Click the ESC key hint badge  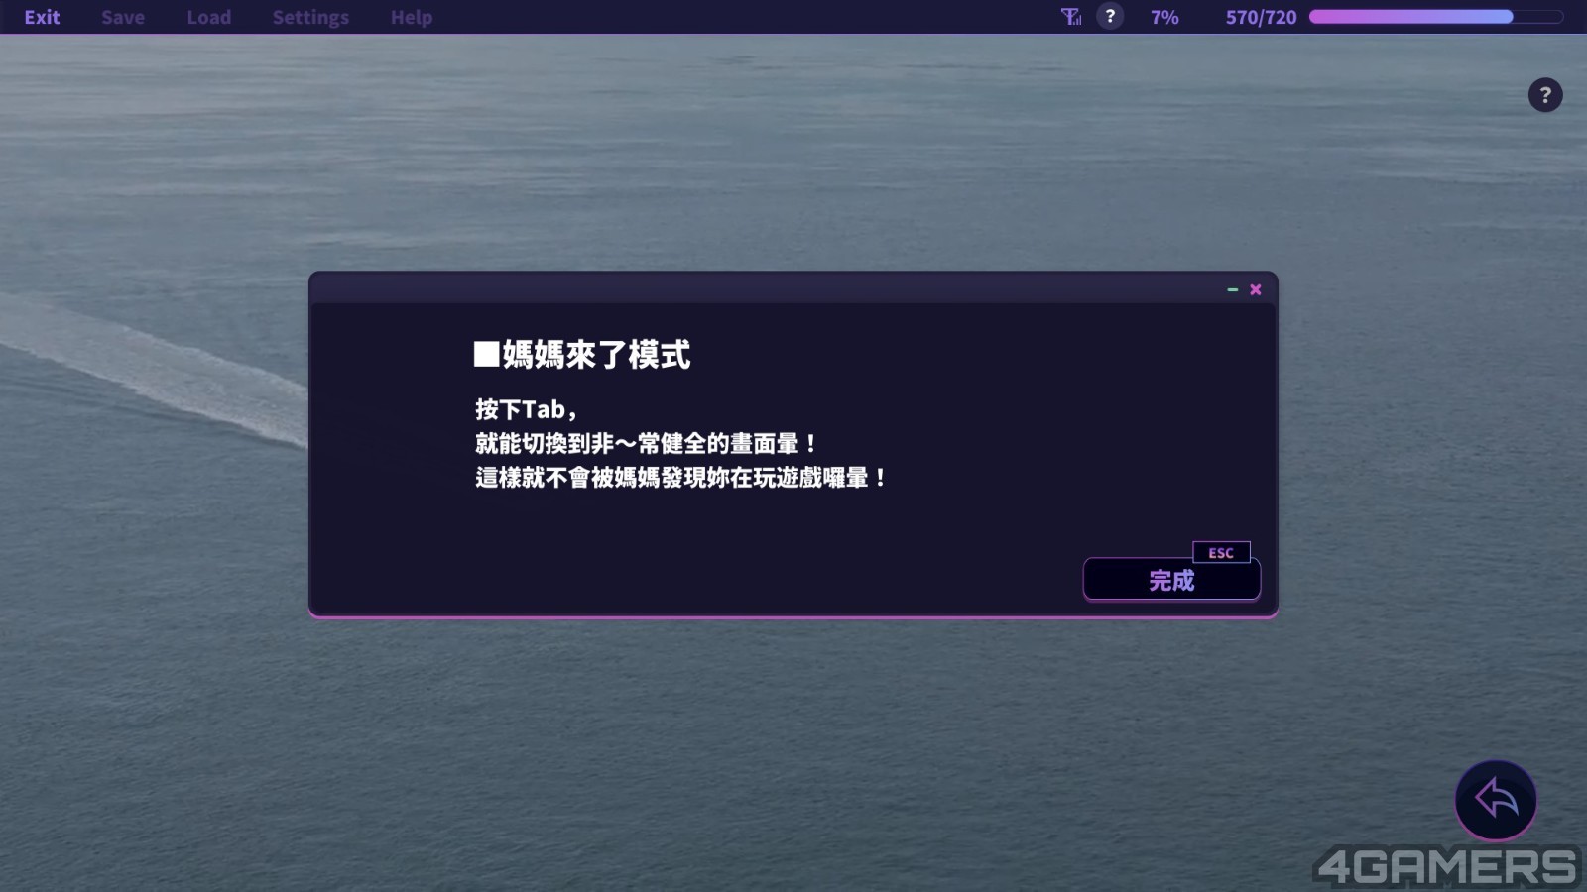click(1221, 553)
